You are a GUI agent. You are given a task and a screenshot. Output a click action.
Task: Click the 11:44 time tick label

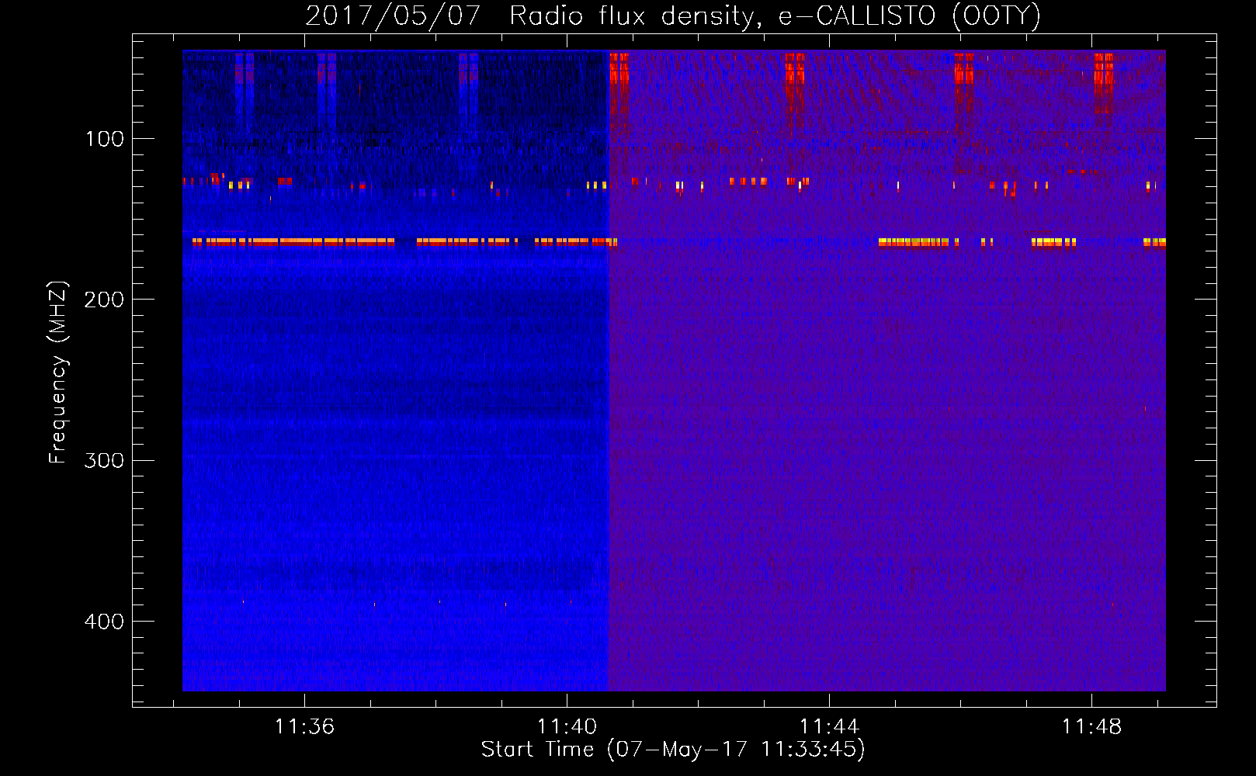tap(830, 726)
